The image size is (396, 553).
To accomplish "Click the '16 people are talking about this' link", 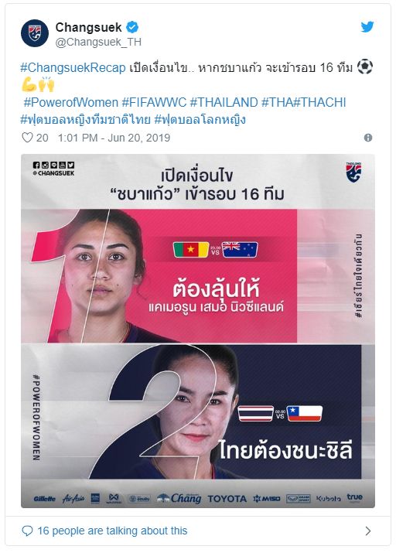I will click(x=112, y=531).
